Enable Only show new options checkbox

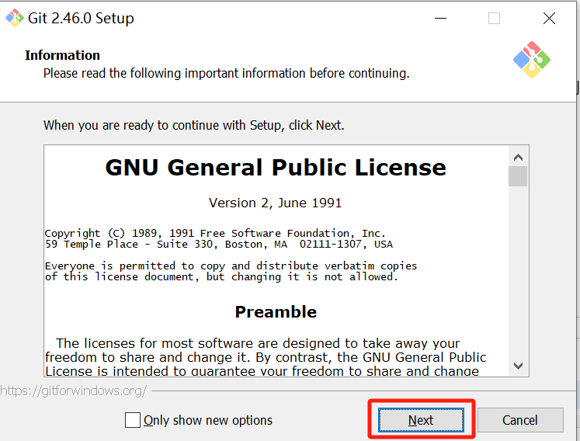click(x=133, y=420)
